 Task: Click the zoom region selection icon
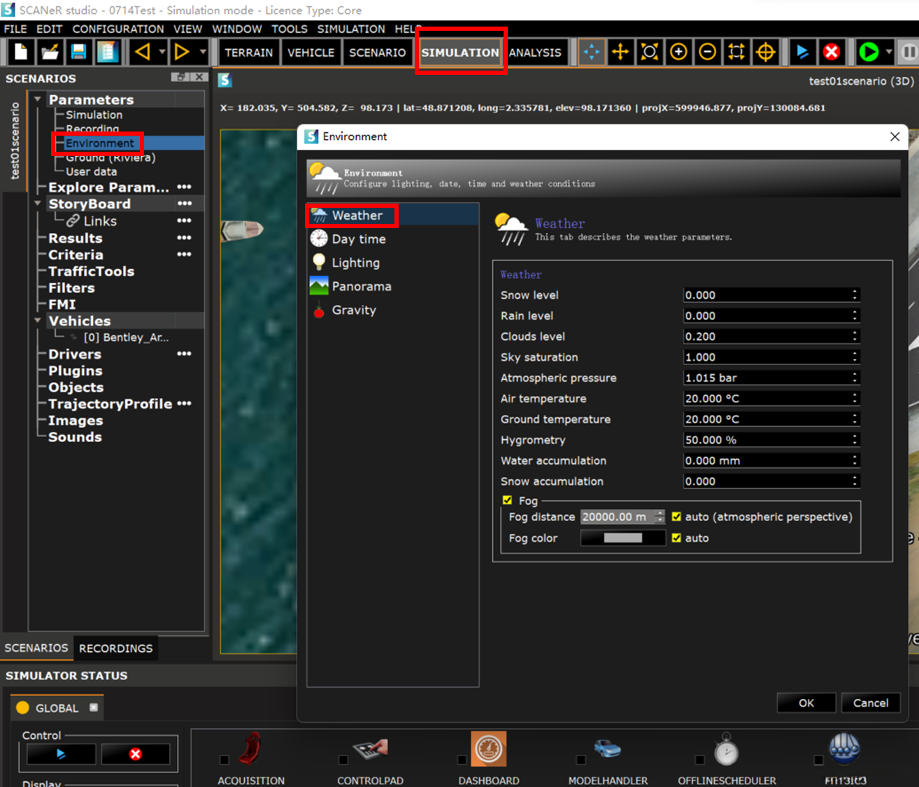pos(736,52)
